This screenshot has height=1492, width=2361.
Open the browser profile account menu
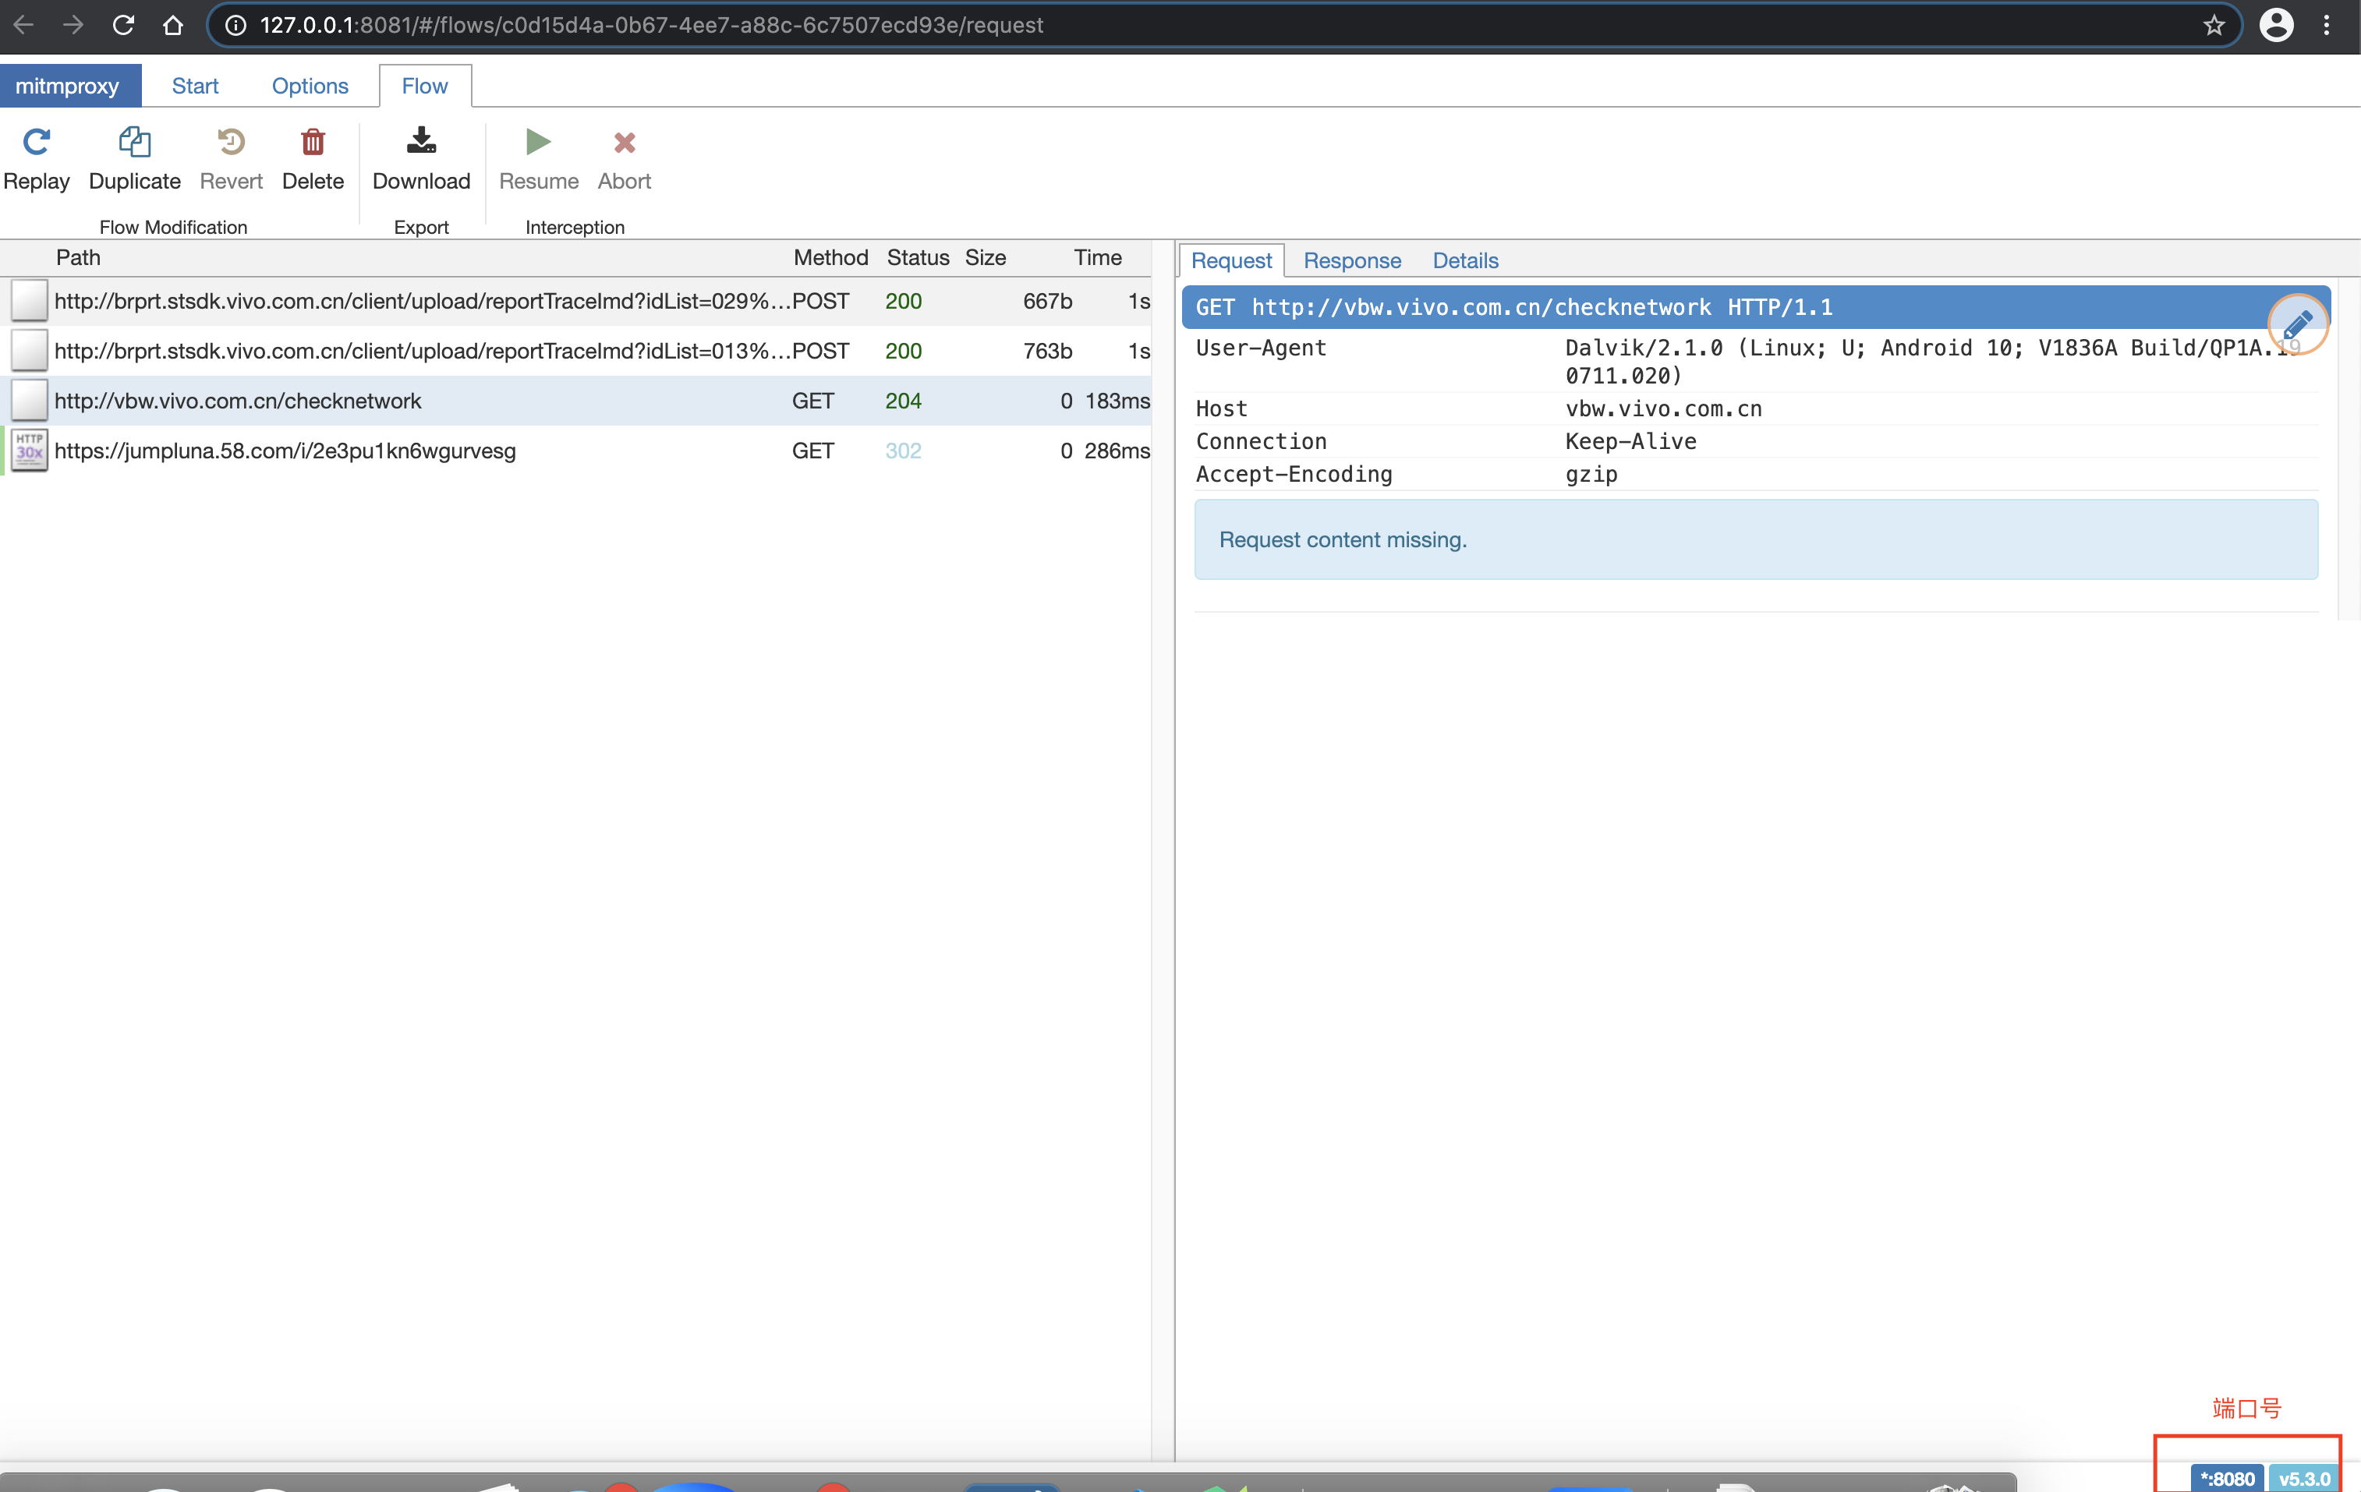[2278, 26]
